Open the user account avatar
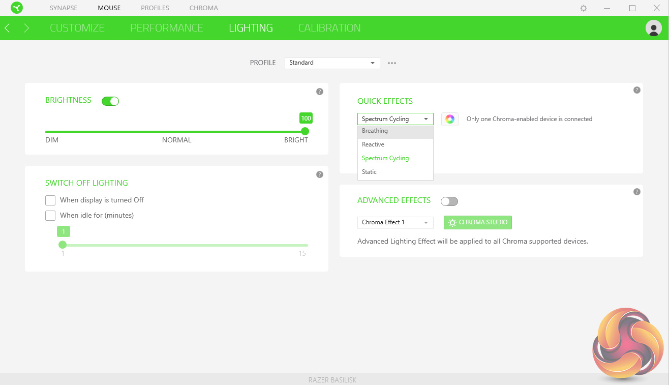Screen dimensions: 669x385 coord(653,28)
